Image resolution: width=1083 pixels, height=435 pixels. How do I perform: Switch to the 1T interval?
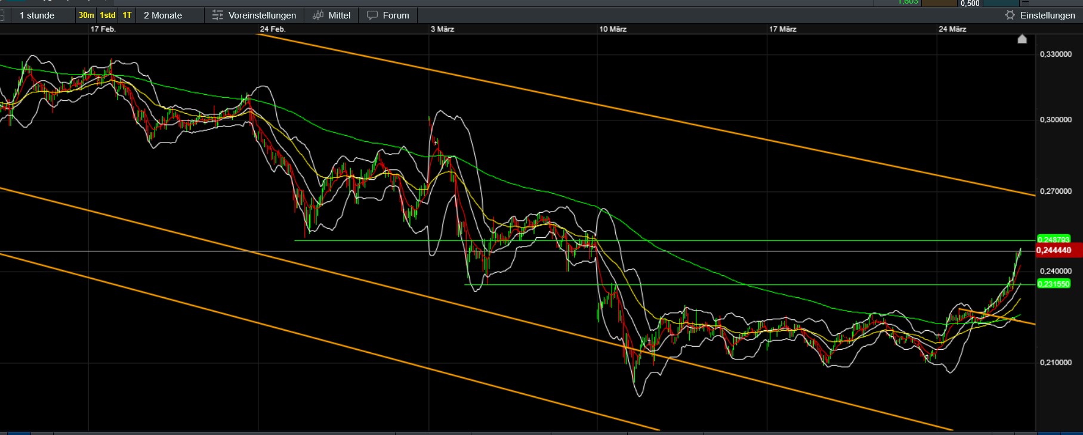(x=127, y=15)
